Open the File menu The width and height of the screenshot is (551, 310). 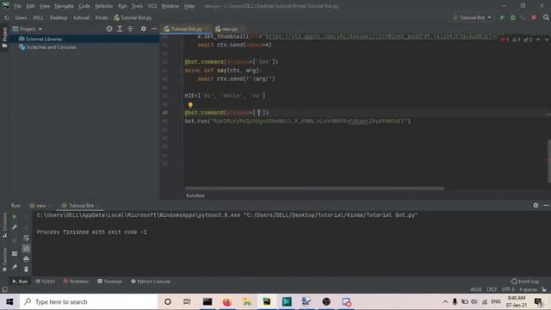pyautogui.click(x=17, y=6)
